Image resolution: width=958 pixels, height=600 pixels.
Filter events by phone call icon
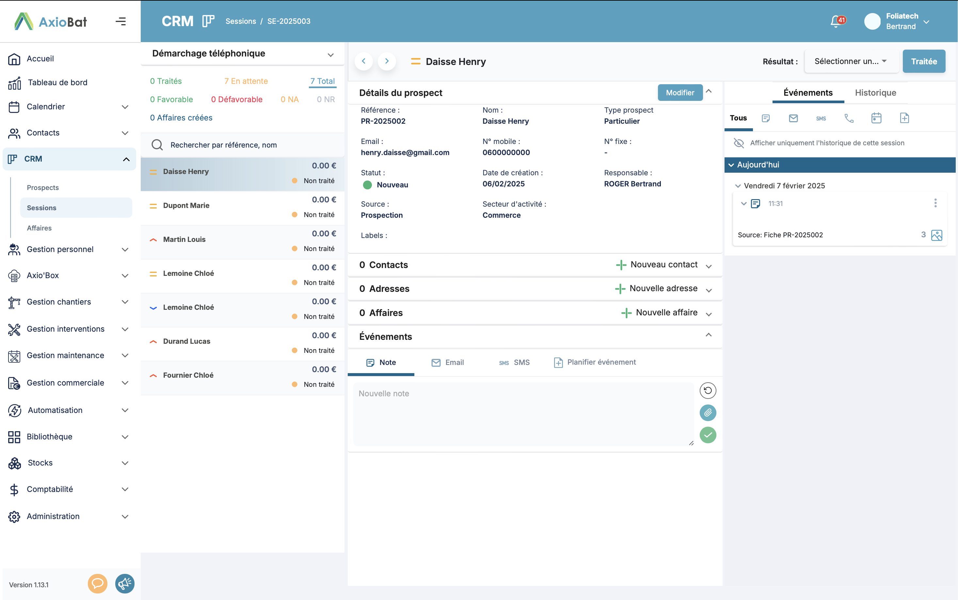(849, 118)
